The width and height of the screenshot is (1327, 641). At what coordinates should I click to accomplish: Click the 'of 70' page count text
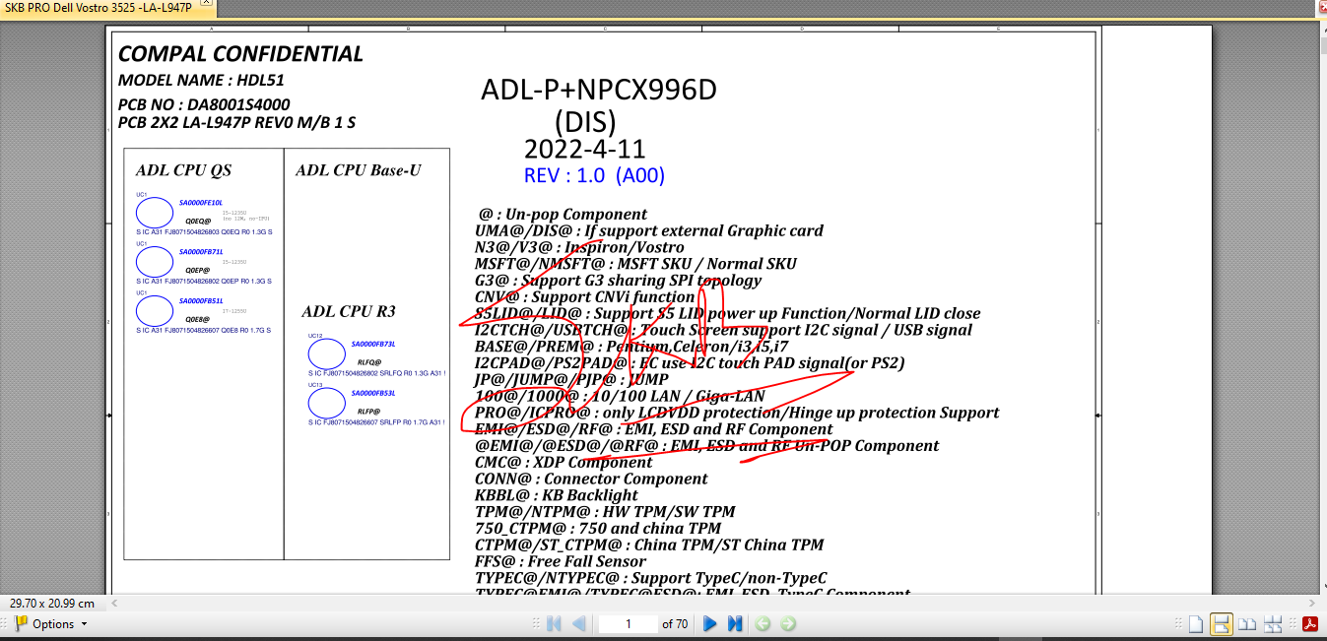coord(675,624)
